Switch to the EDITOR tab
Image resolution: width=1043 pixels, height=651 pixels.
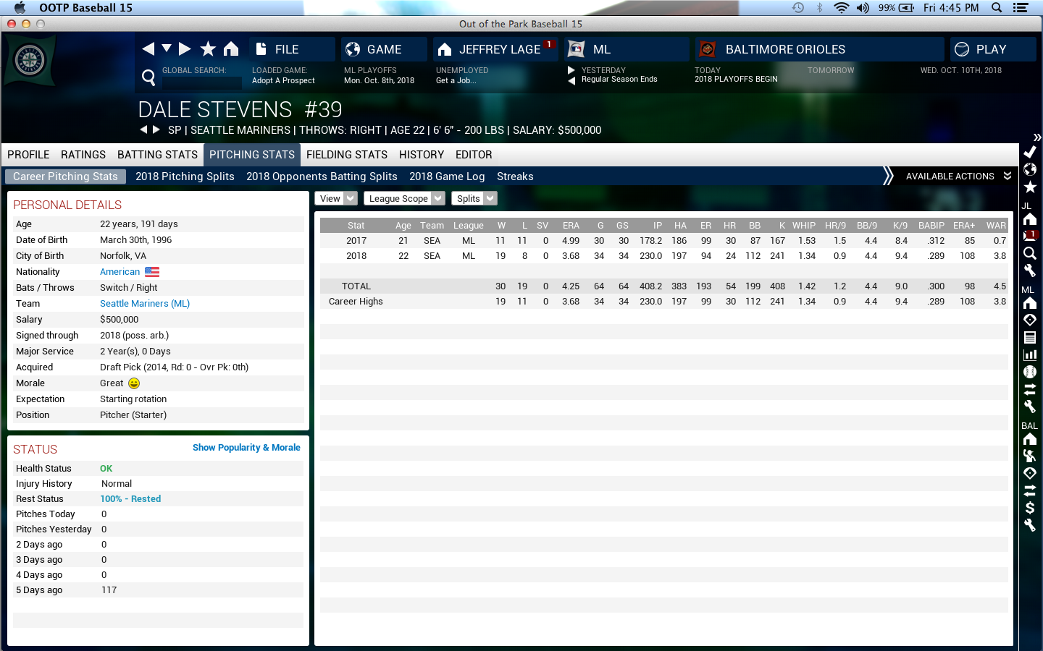pyautogui.click(x=474, y=155)
